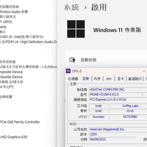The image size is (147, 147).
Task: Click the activation status certificate icon
Action: tap(72, 60)
